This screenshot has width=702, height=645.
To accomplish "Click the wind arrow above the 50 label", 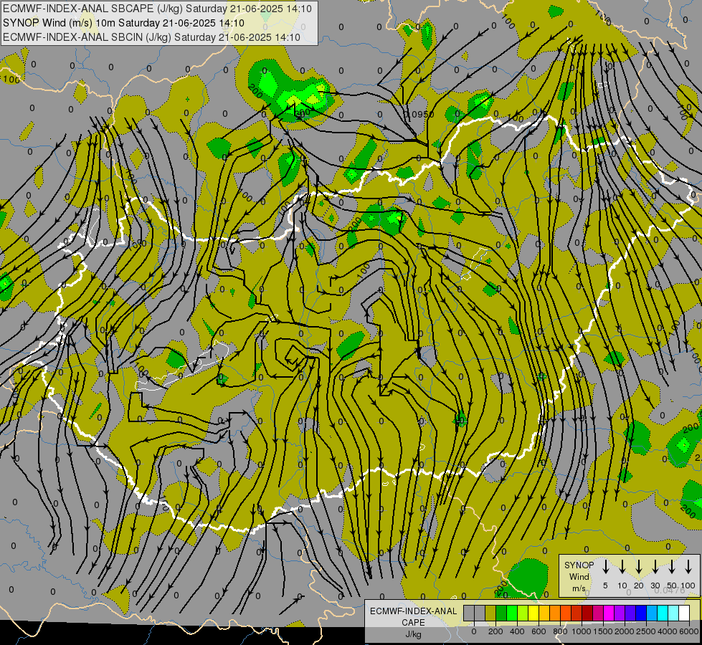I will click(x=672, y=567).
